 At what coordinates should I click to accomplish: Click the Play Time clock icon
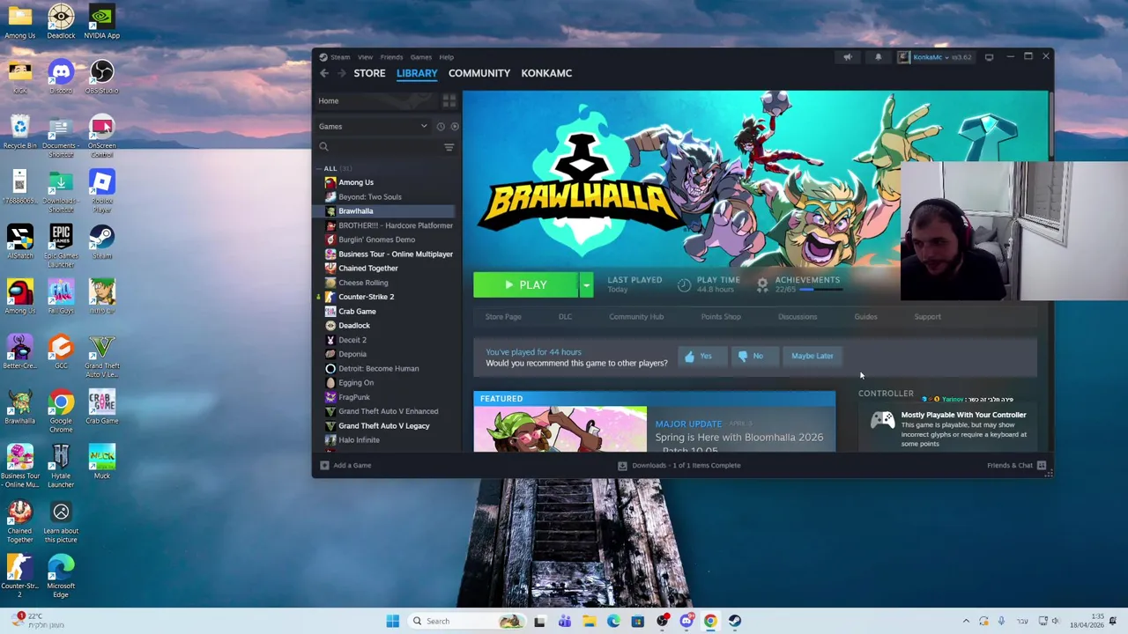tap(684, 284)
